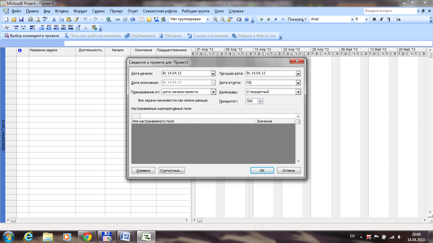The width and height of the screenshot is (433, 243).
Task: Click the Insert Hyperlink globe icon
Action: coord(109,19)
